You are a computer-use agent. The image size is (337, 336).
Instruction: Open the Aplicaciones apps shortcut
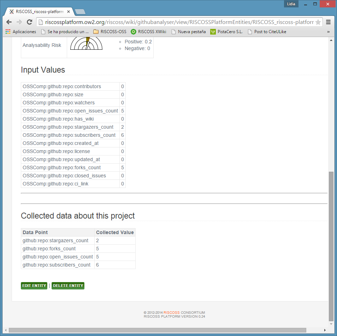tap(21, 32)
